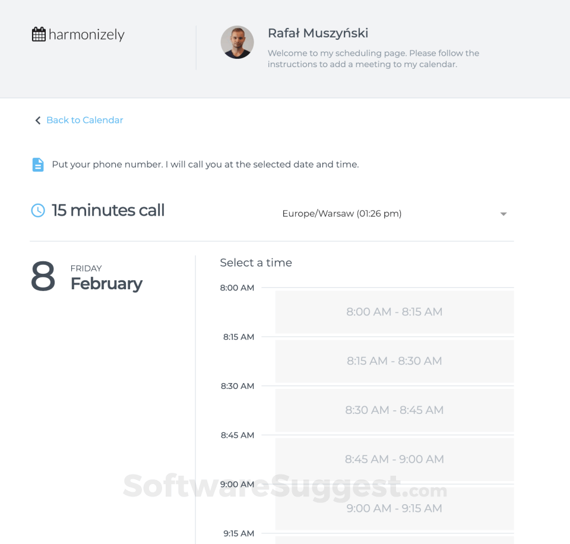Viewport: 570px width, 544px height.
Task: Expand timezone list with the arrow
Action: pos(503,214)
